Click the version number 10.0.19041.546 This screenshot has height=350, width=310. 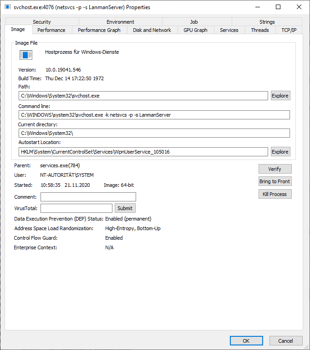point(63,70)
